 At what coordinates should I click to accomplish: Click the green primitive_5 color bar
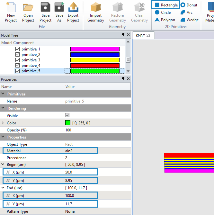(x=95, y=71)
